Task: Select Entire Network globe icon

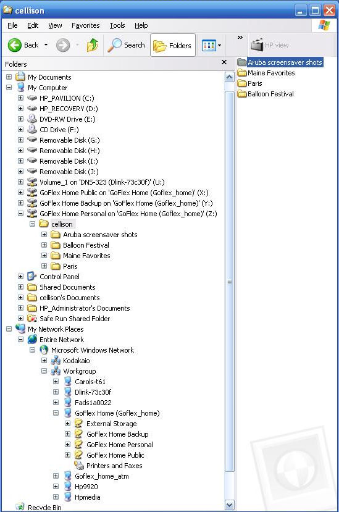Action: coord(32,339)
